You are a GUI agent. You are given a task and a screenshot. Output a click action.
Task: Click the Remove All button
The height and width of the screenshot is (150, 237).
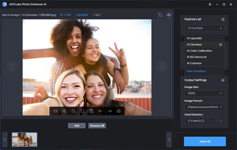(97, 126)
